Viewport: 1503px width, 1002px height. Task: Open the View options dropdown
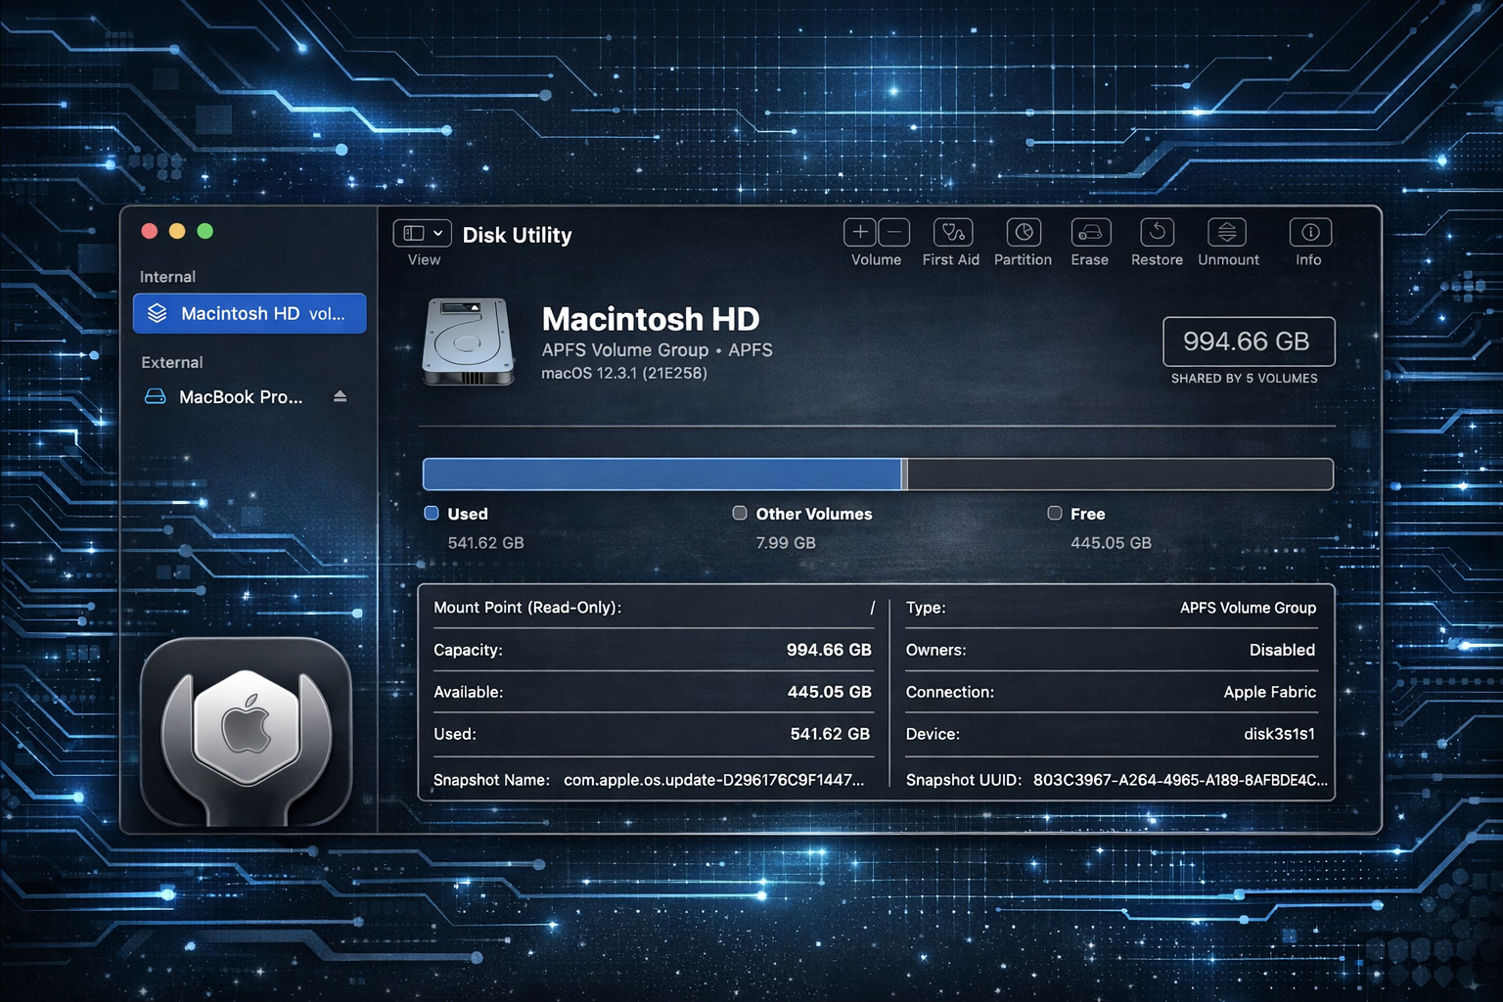click(421, 233)
